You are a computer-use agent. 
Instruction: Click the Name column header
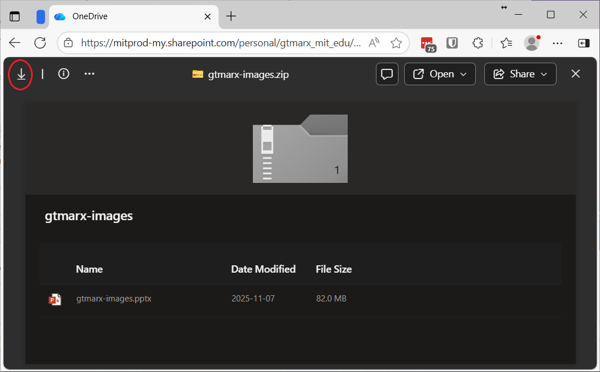[89, 269]
